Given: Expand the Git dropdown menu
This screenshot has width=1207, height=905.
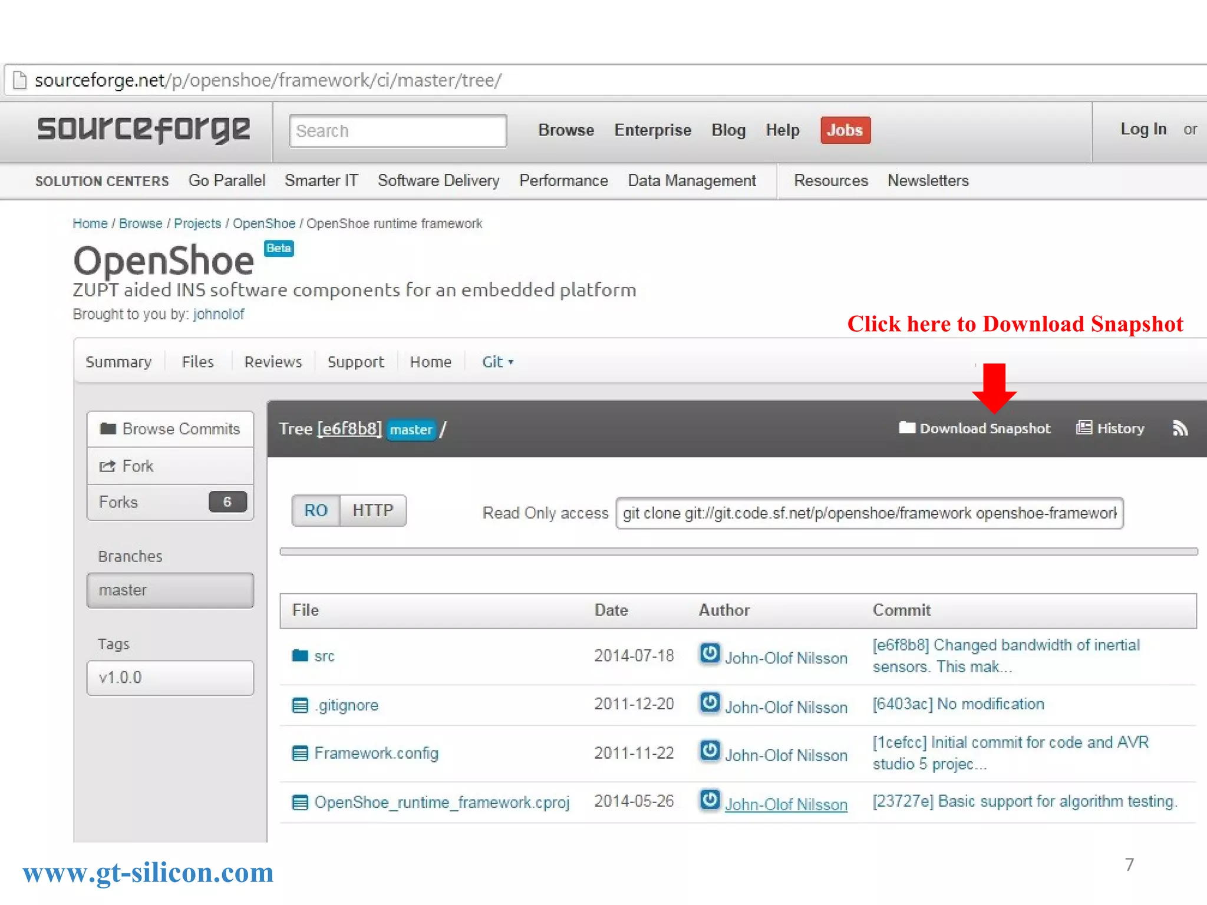Looking at the screenshot, I should (x=497, y=362).
